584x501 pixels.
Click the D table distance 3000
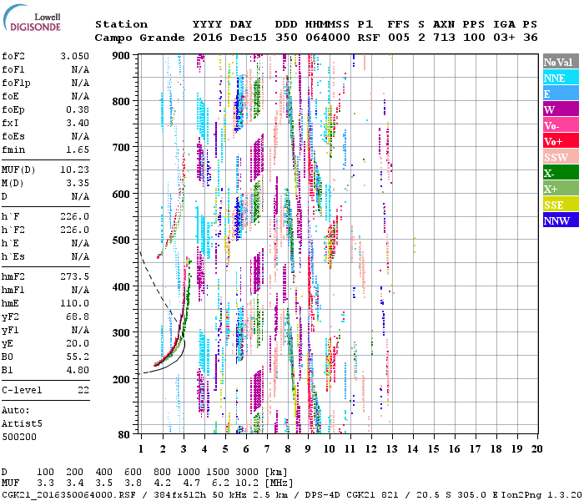[x=247, y=473]
